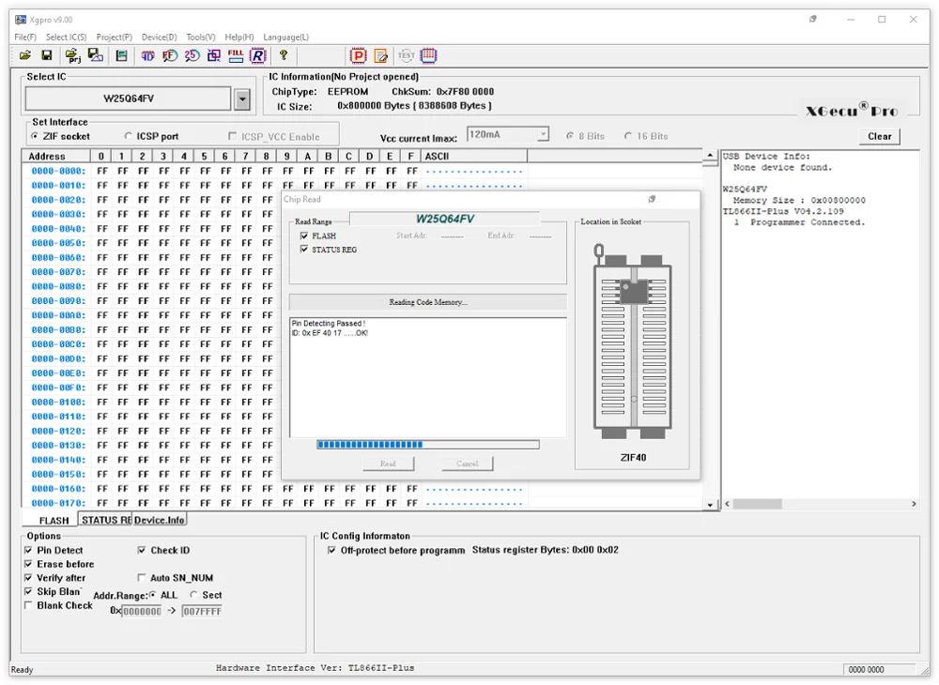Click the save file floppy icon
This screenshot has width=939, height=685.
click(47, 56)
